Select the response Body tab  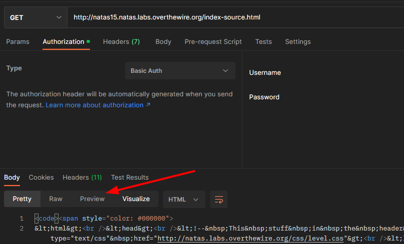12,178
